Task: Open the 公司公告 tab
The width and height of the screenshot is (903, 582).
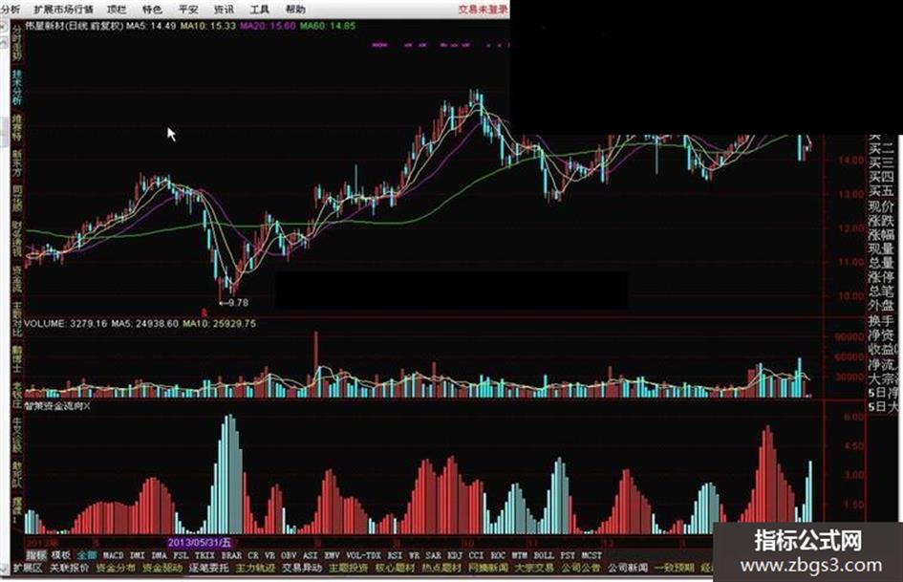Action: click(x=581, y=569)
